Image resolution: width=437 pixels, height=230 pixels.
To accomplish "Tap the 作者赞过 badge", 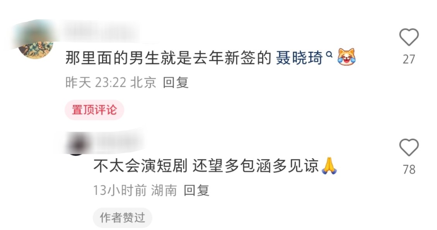I will pyautogui.click(x=122, y=218).
